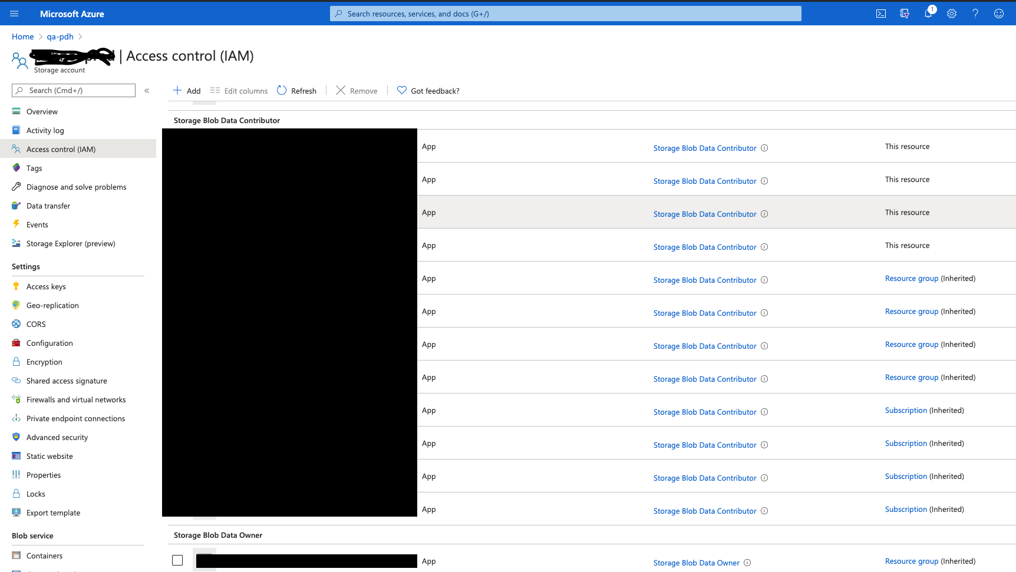The image size is (1016, 572).
Task: Open Data transfer menu item
Action: point(48,206)
